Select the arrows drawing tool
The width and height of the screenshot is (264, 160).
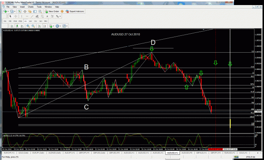[x=57, y=16]
